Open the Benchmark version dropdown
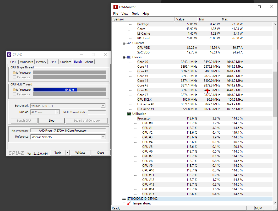Image resolution: width=278 pixels, height=211 pixels. pos(103,106)
